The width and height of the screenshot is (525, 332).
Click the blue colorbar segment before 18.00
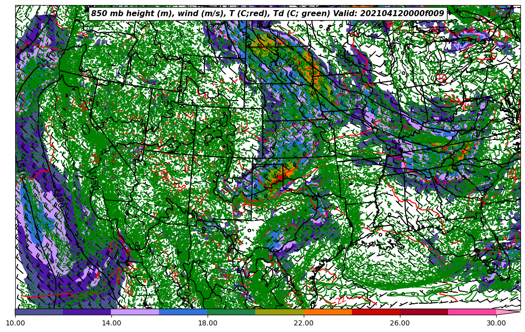coord(183,312)
